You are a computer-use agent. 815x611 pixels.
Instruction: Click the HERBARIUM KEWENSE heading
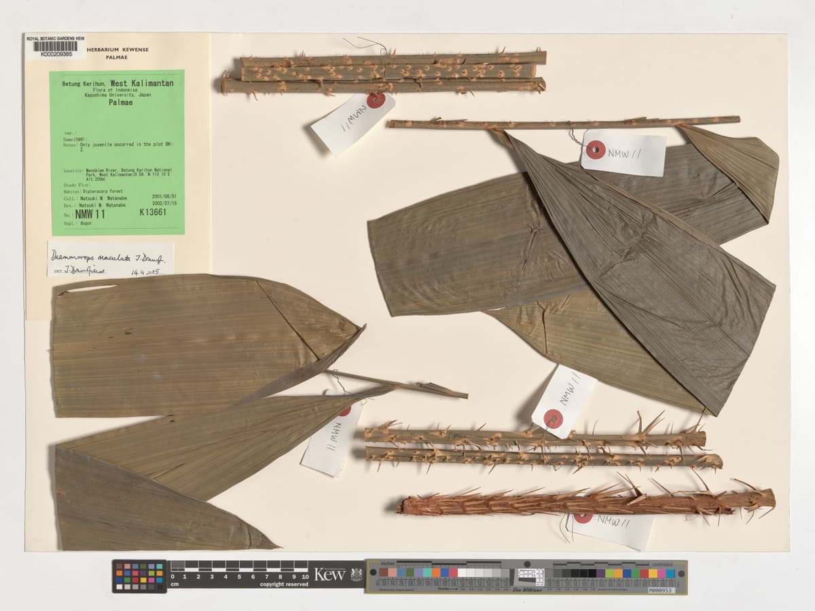[x=117, y=50]
